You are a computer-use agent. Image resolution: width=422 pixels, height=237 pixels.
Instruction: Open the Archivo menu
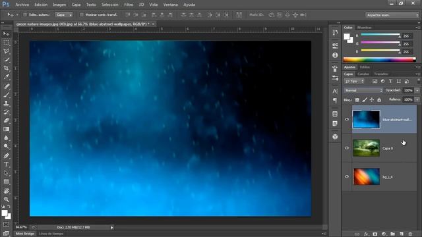click(x=22, y=5)
